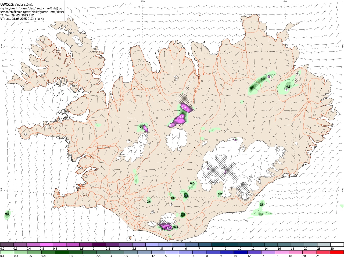The width and height of the screenshot is (344, 258).
Task: Click the '0.2' label on the snow legend
Action: click(2, 249)
